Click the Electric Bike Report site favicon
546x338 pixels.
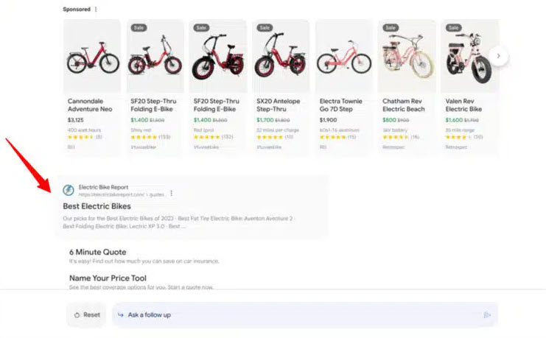click(x=69, y=190)
